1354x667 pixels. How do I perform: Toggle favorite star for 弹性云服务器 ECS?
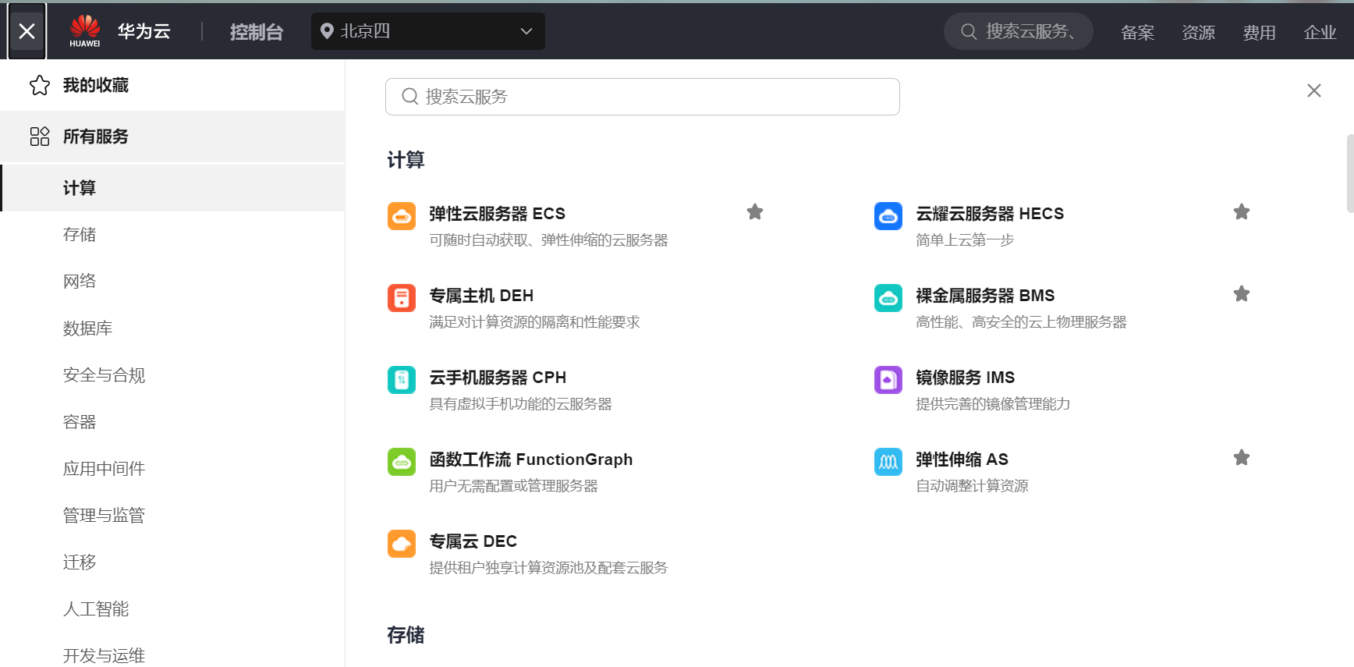tap(755, 212)
